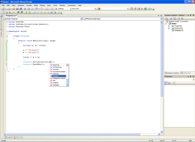The height and width of the screenshot is (142, 195).
Task: Toggle Alphabetical sort in Properties panel
Action: click(x=169, y=83)
